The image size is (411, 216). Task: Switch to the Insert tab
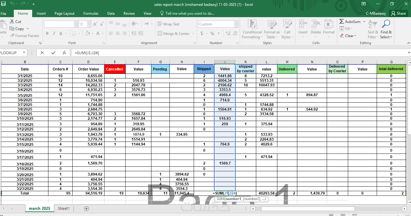tap(41, 13)
